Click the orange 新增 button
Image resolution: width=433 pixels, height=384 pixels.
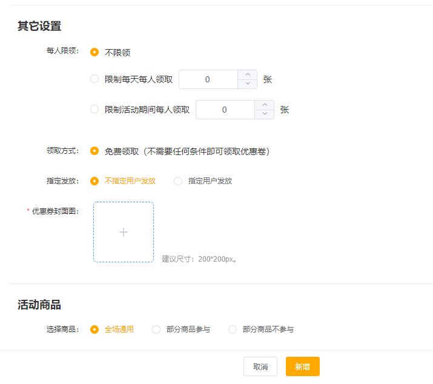(302, 366)
